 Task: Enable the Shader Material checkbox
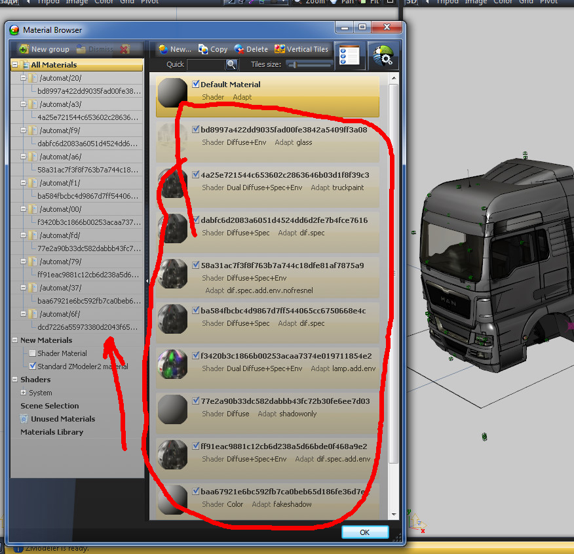[33, 353]
